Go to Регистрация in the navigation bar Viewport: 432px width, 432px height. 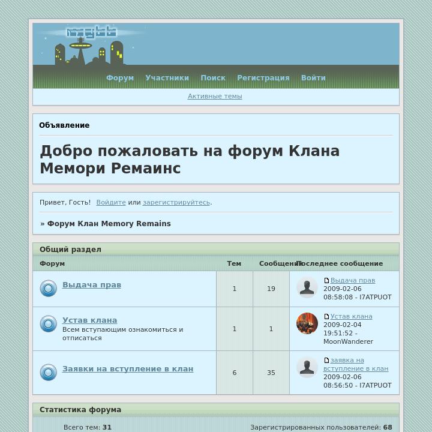click(x=263, y=77)
